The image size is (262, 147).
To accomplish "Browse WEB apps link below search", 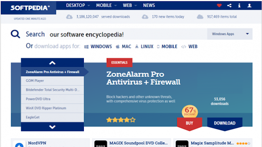I will click(193, 46).
